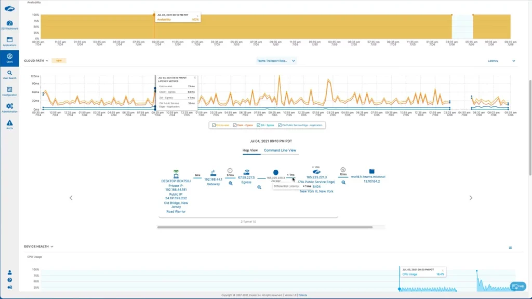532x299 pixels.
Task: Click the magnifier below the 57ms hop
Action: [x=230, y=183]
